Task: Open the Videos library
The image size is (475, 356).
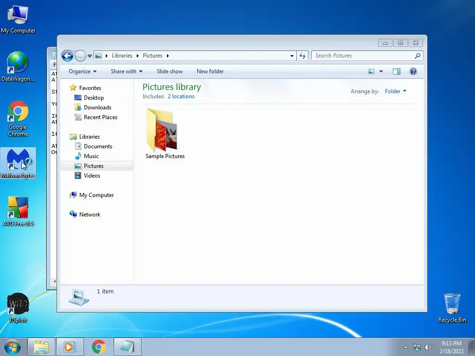Action: pos(92,176)
